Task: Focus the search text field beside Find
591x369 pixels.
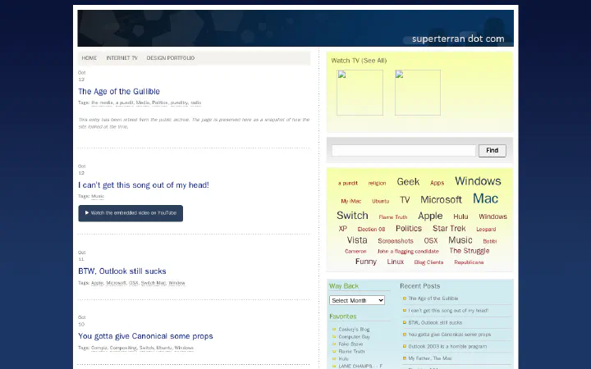Action: [403, 151]
